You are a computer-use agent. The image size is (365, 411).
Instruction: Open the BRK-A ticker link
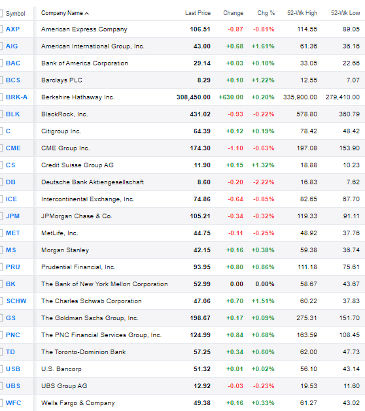pyautogui.click(x=16, y=97)
